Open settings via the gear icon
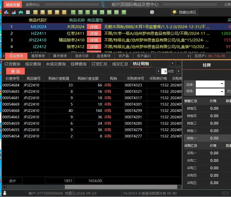231x197 pixels. (x=152, y=12)
